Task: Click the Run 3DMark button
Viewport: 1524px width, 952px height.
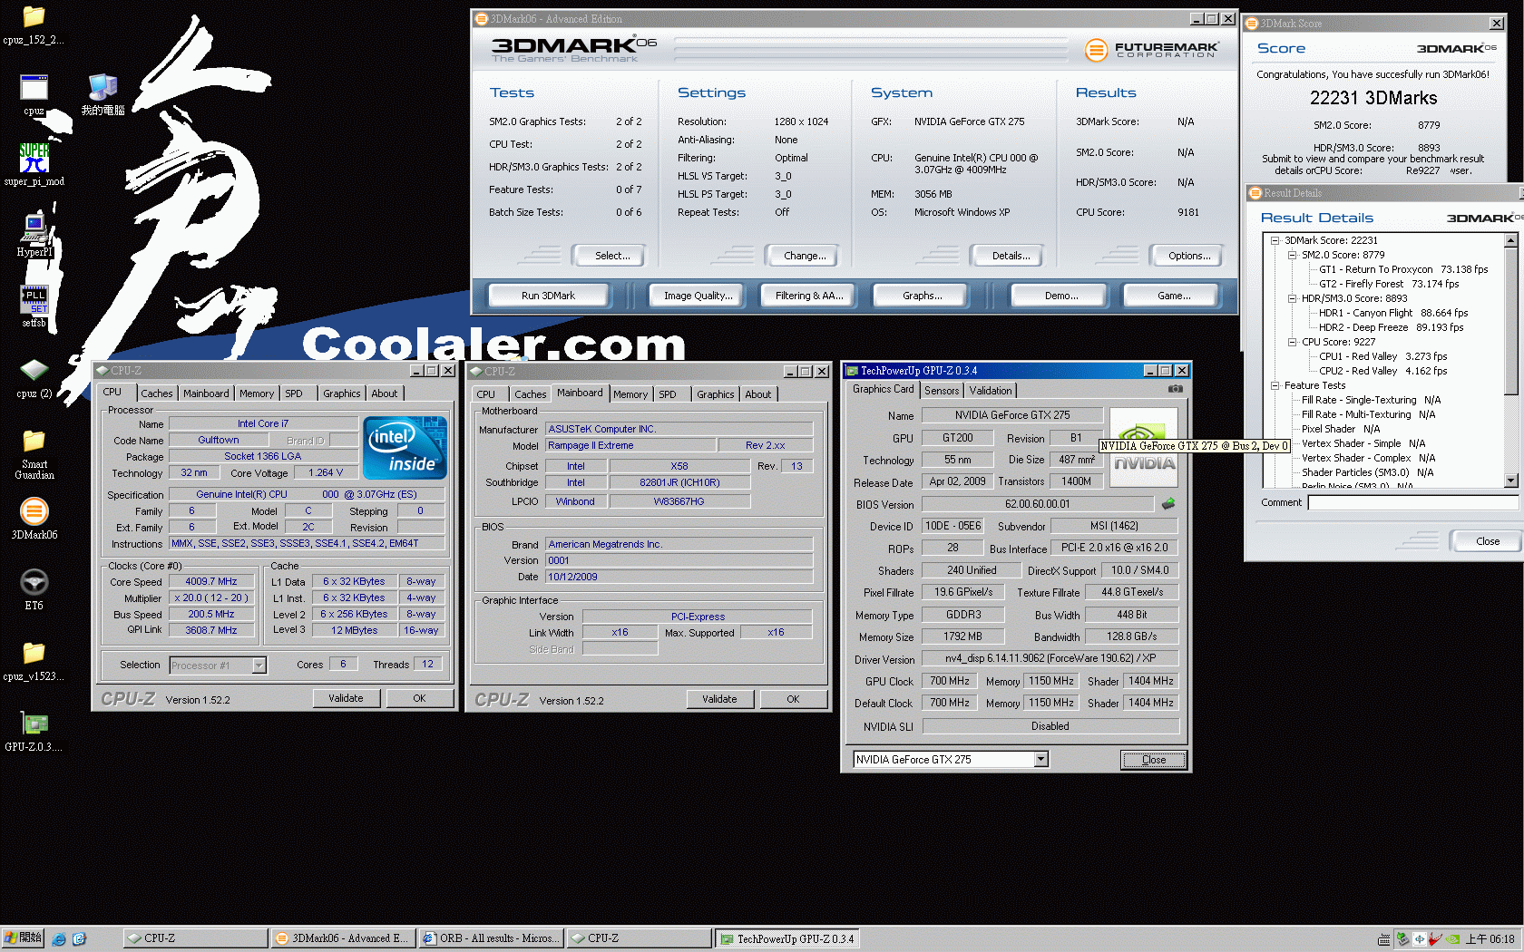Action: coord(548,296)
